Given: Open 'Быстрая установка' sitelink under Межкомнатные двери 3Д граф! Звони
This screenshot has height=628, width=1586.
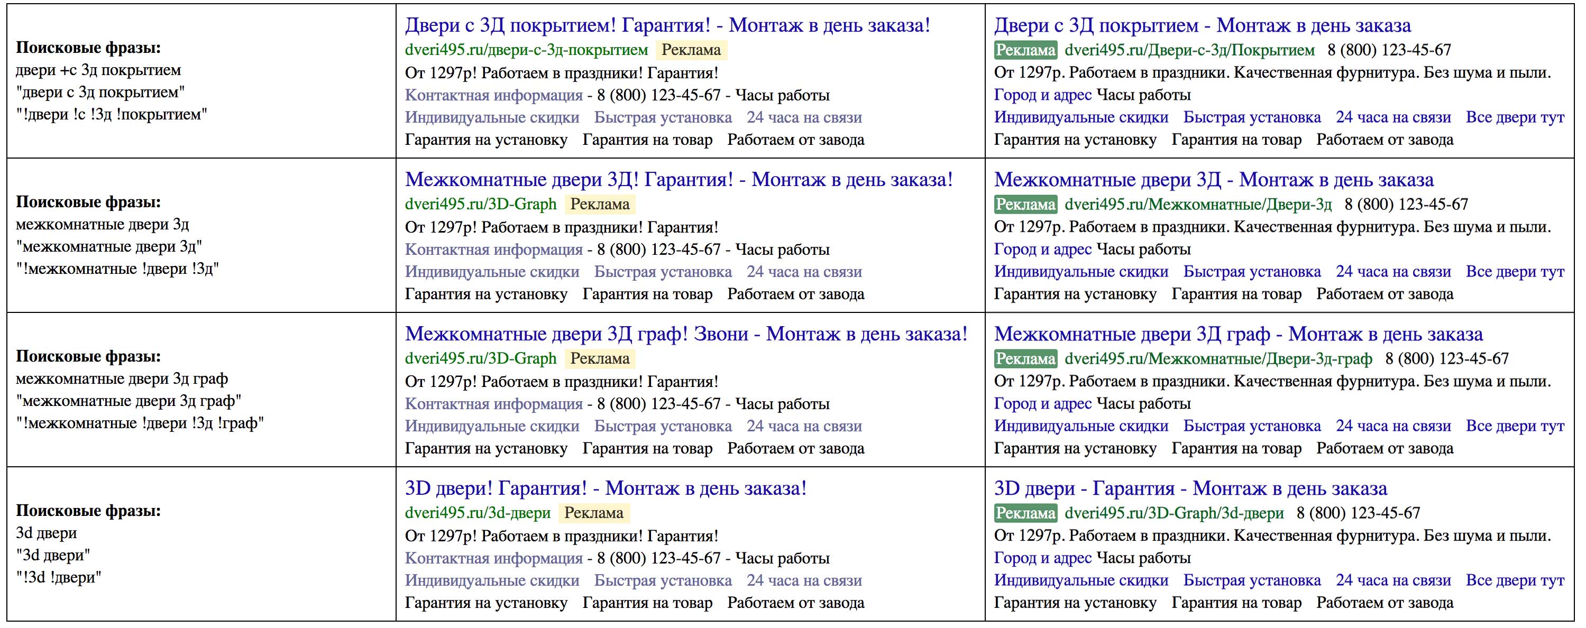Looking at the screenshot, I should [x=663, y=426].
